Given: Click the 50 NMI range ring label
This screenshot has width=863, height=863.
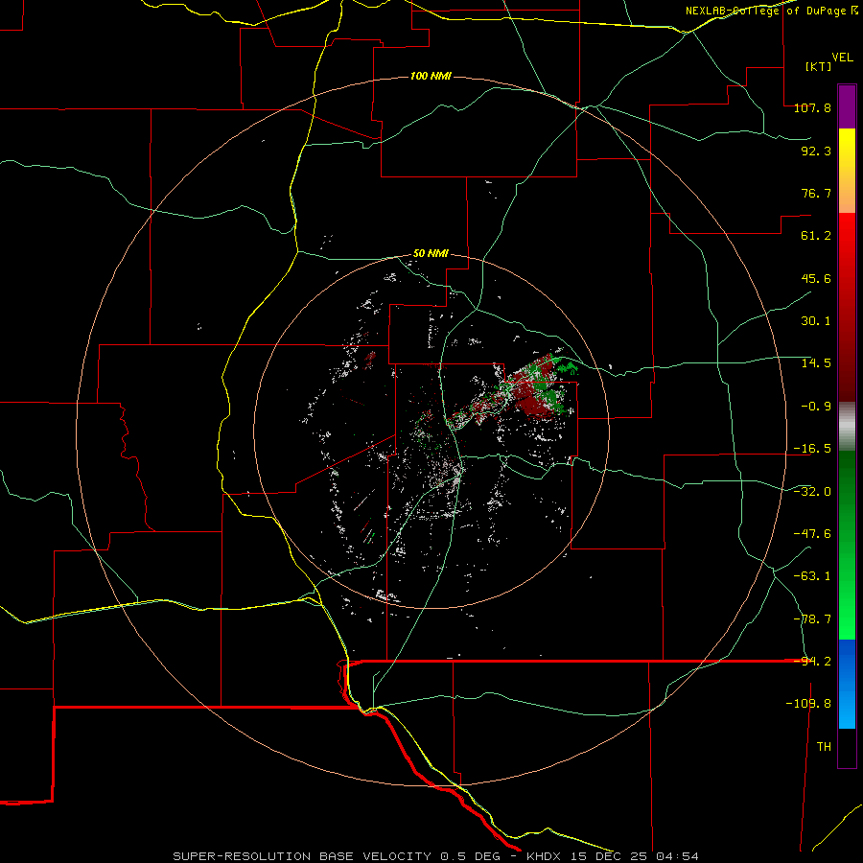Looking at the screenshot, I should 431,253.
